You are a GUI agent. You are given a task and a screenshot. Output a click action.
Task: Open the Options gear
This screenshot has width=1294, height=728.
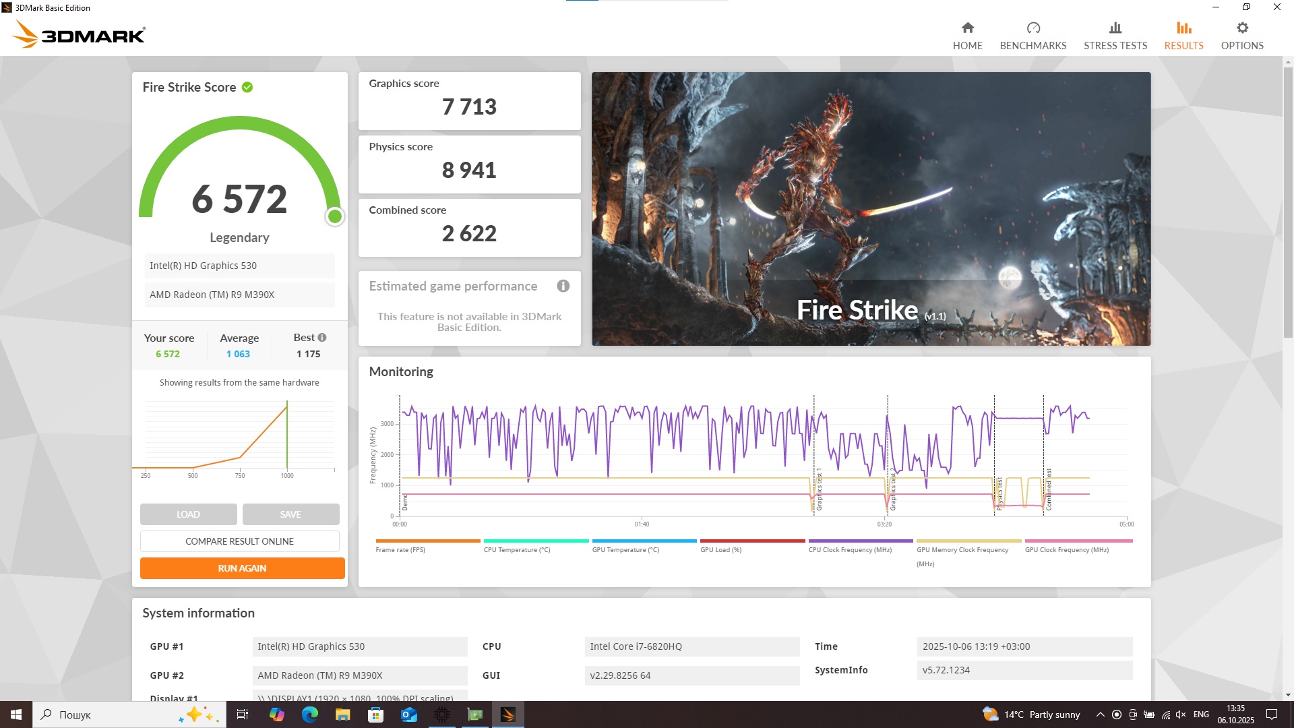point(1241,28)
